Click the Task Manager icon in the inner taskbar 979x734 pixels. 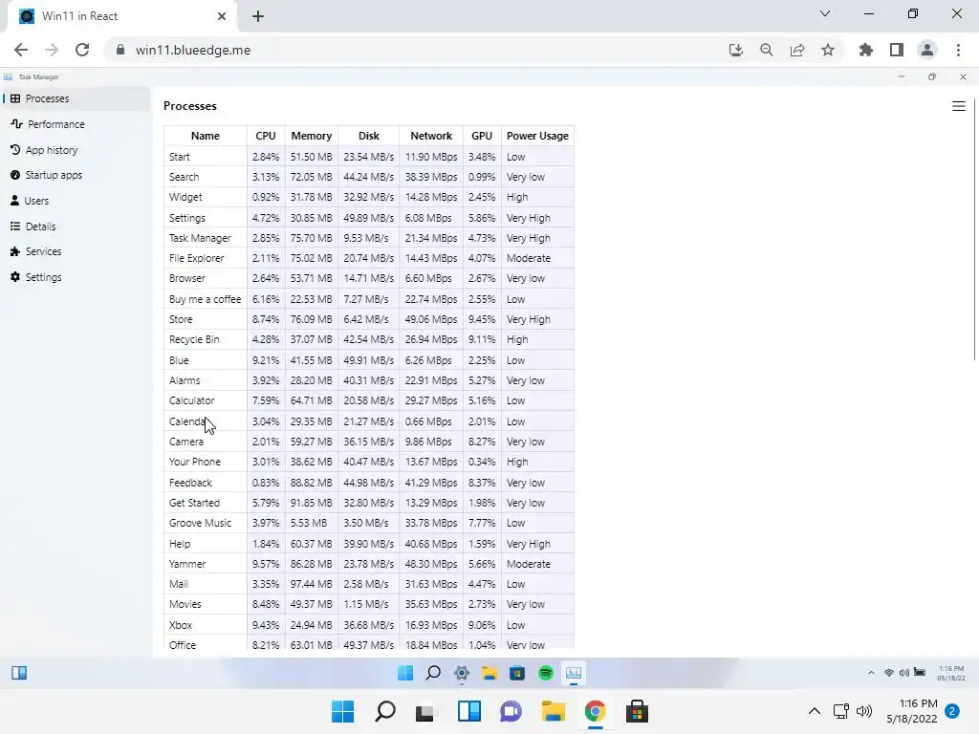(x=574, y=673)
